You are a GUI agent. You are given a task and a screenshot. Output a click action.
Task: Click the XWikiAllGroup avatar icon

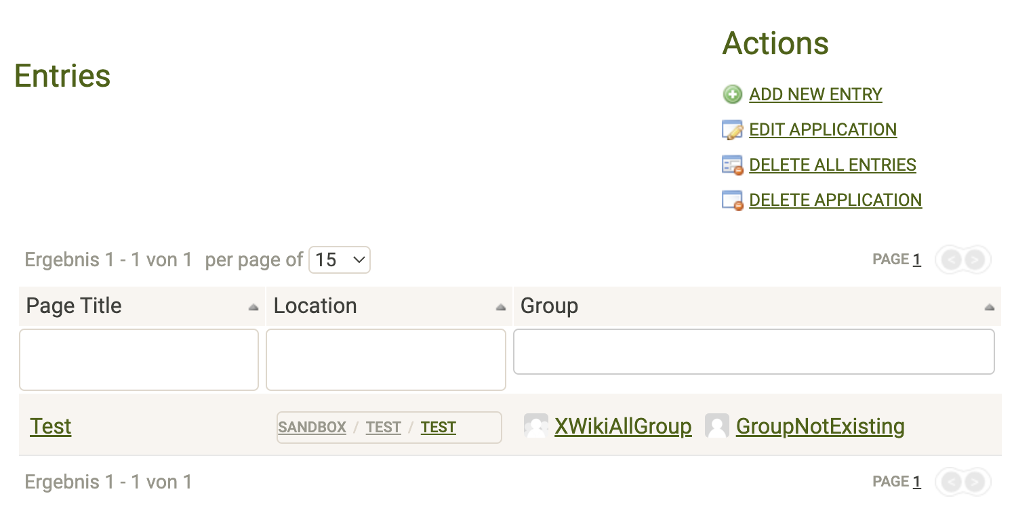pos(535,426)
